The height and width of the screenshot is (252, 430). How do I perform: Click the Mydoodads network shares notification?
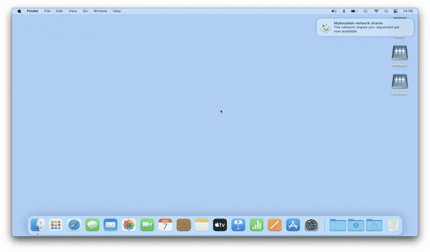click(365, 27)
